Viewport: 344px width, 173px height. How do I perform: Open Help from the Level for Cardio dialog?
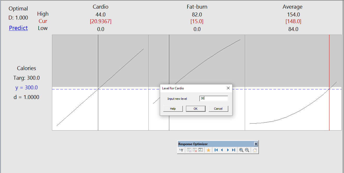(173, 109)
